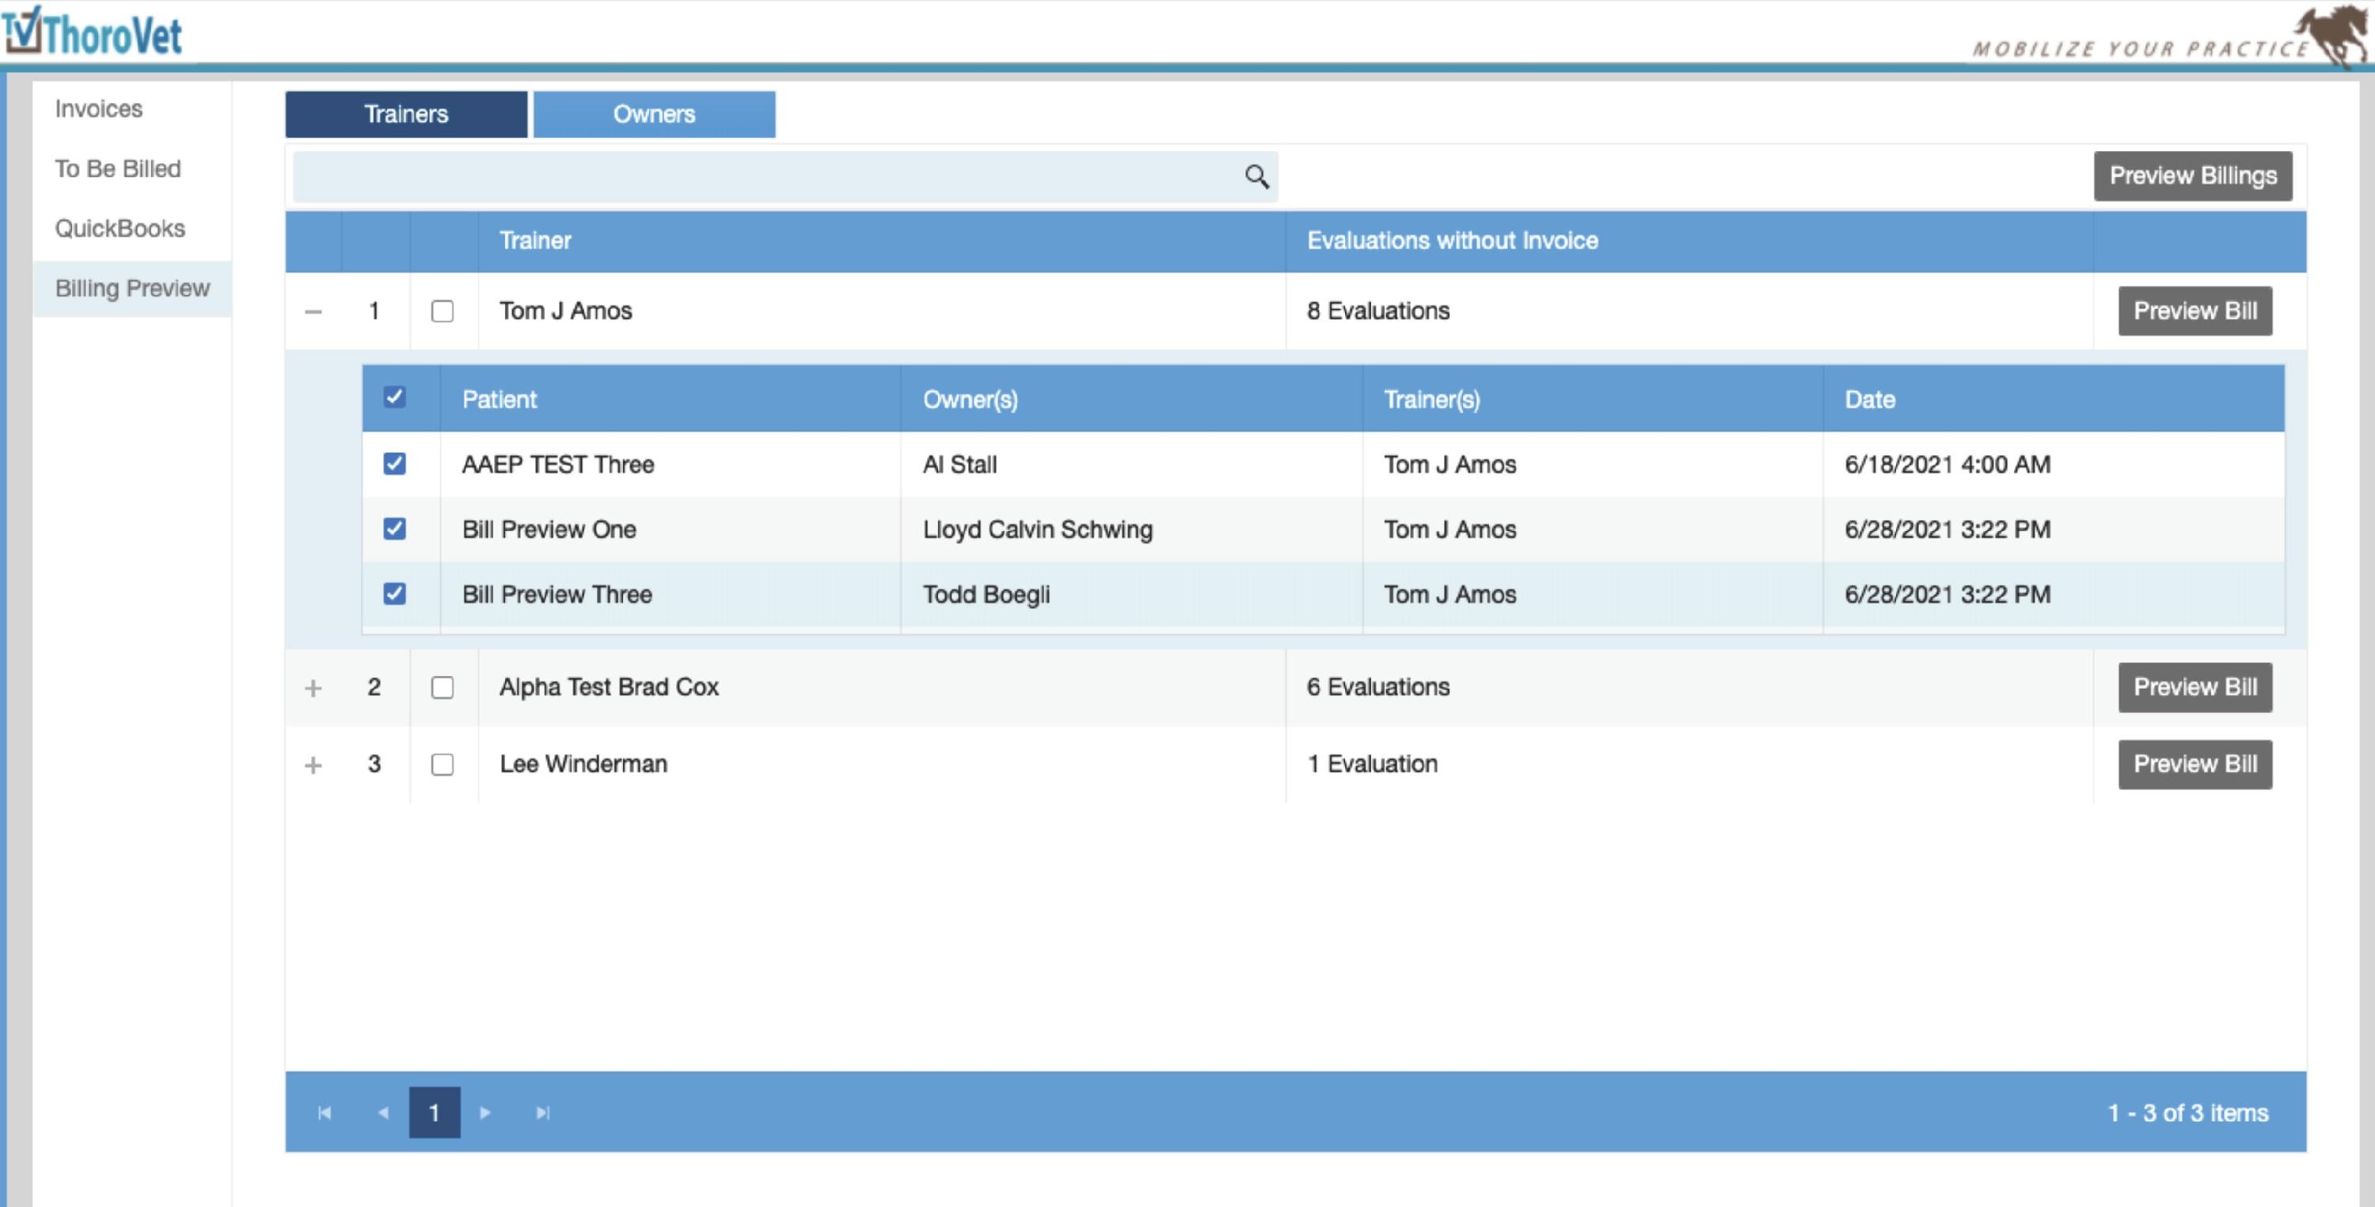
Task: Click the Preview Billings button
Action: [2192, 176]
